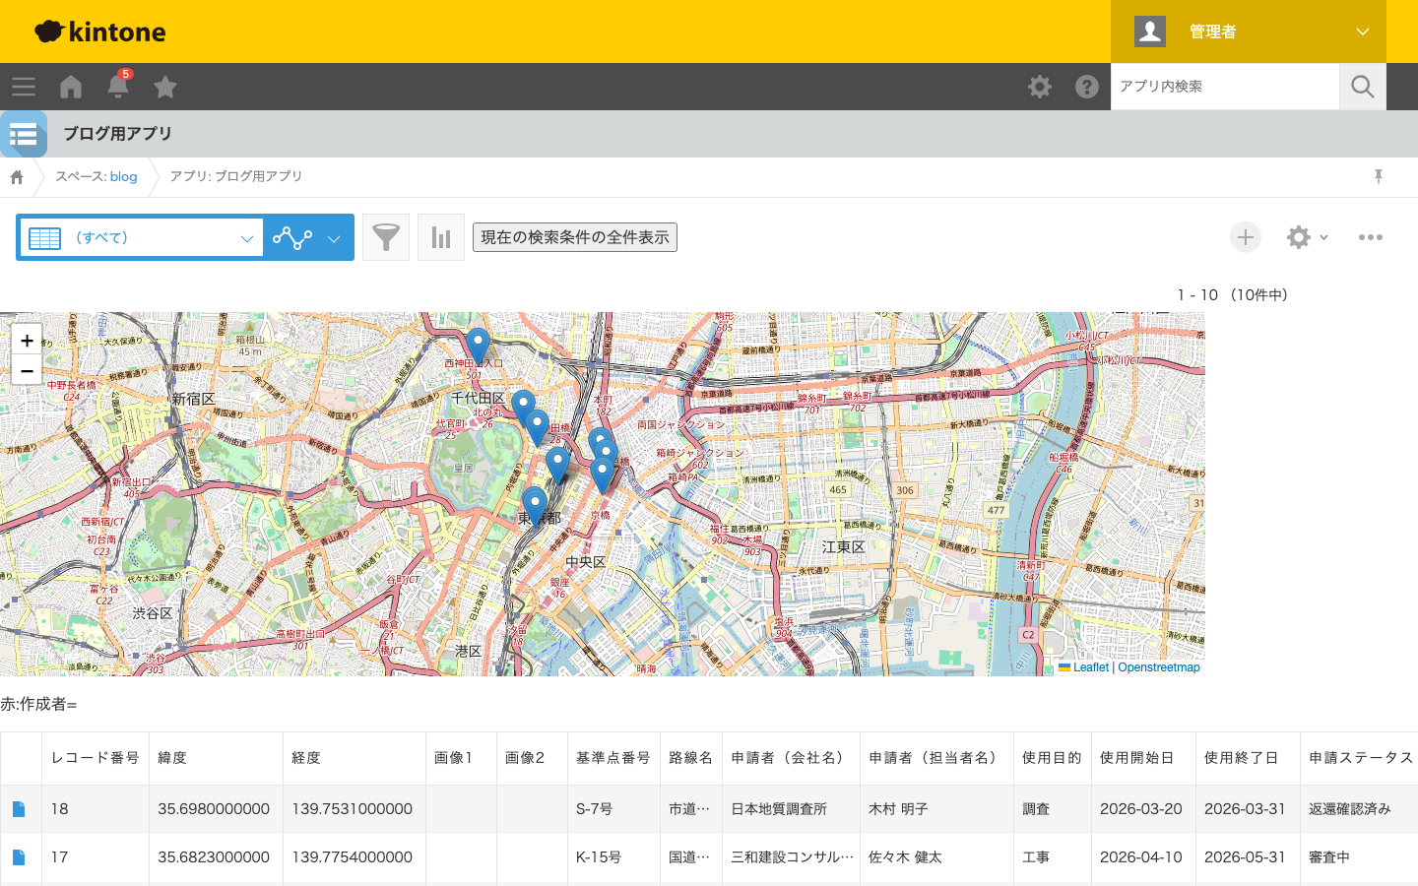1418x886 pixels.
Task: Open the filter funnel icon
Action: (x=386, y=237)
